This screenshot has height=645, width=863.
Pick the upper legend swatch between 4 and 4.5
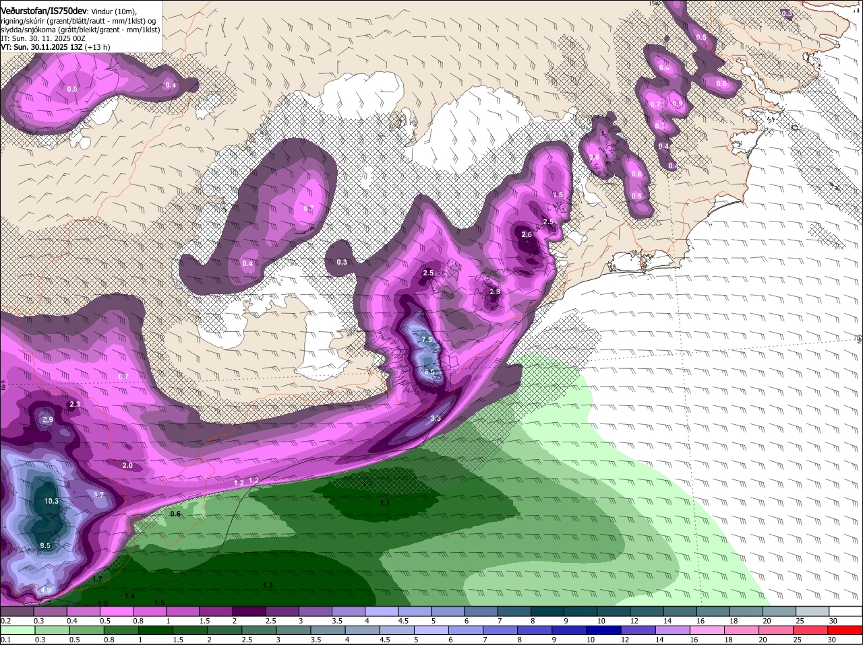click(x=382, y=611)
